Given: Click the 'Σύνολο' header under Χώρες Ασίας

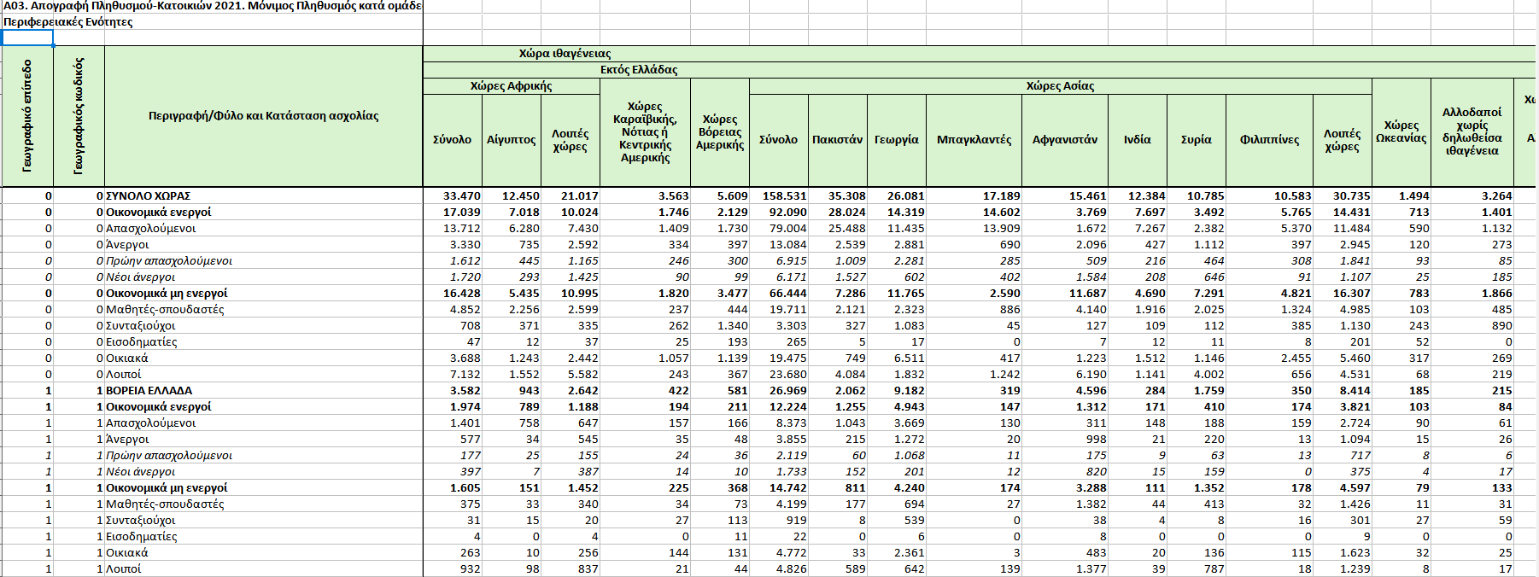Looking at the screenshot, I should coord(779,140).
